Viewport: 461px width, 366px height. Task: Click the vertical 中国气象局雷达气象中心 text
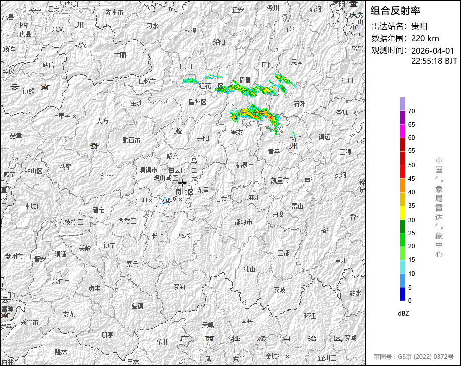click(439, 208)
